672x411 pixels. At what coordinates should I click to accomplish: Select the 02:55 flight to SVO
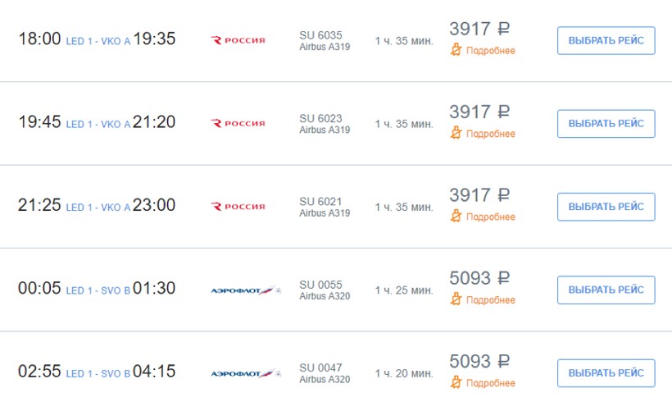pyautogui.click(x=606, y=372)
